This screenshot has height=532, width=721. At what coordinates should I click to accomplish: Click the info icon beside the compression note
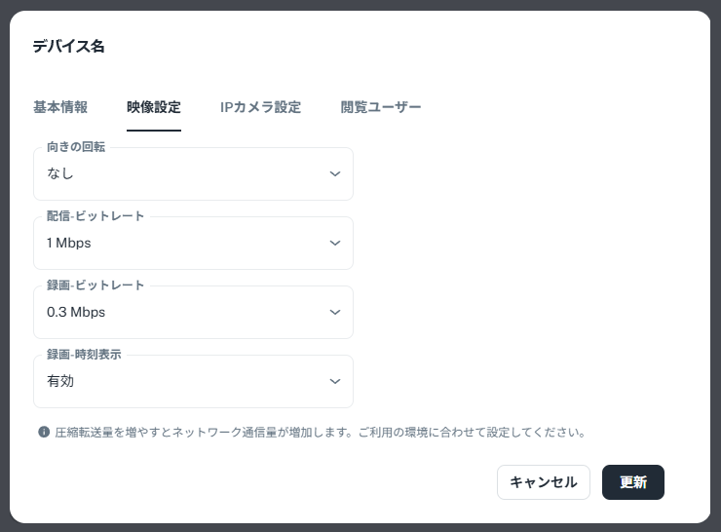pos(44,431)
